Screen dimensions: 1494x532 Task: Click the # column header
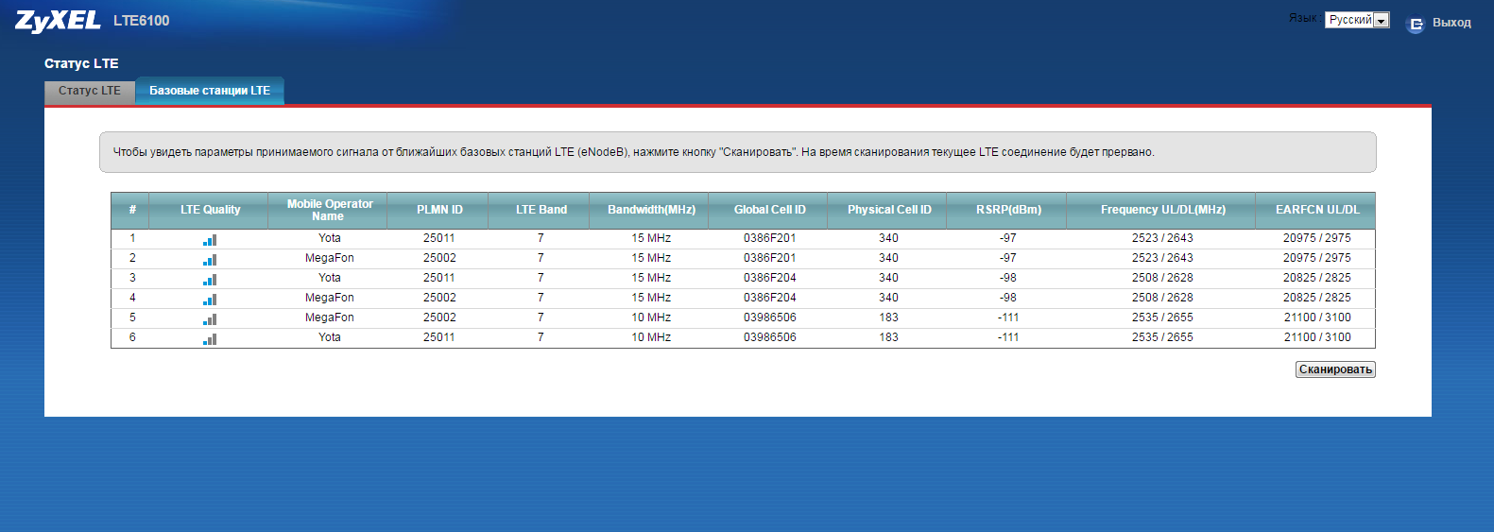click(x=132, y=210)
